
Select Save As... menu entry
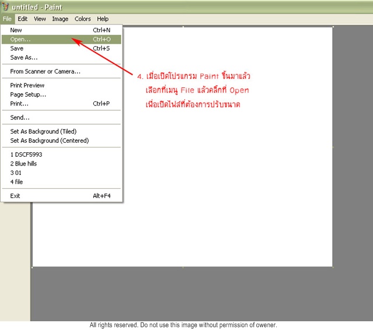(x=61, y=58)
